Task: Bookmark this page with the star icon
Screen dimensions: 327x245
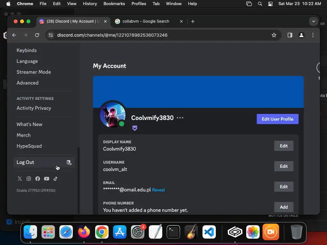Action: 274,35
